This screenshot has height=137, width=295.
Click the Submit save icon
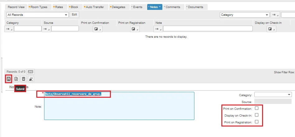click(8, 79)
